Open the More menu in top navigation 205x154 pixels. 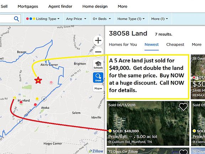(x=122, y=6)
